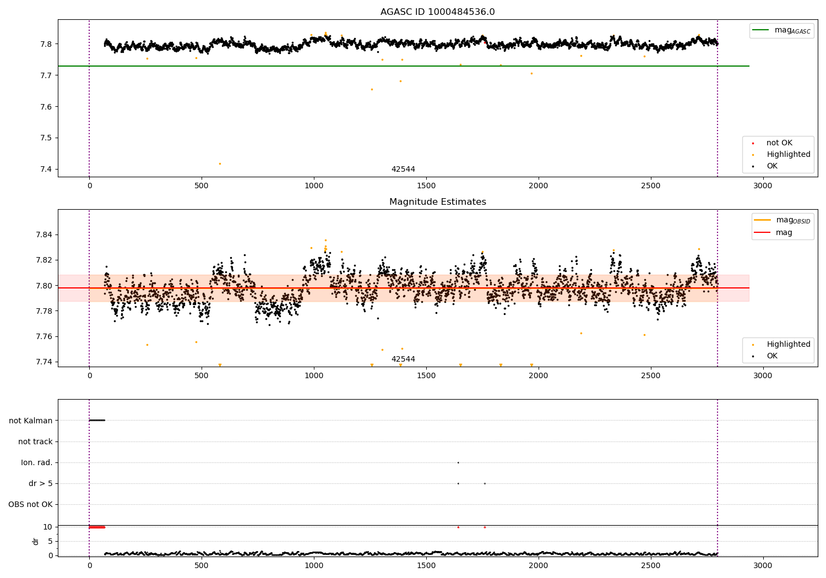This screenshot has width=826, height=578.
Task: Click the "Ion. rad." row label
Action: 37,463
